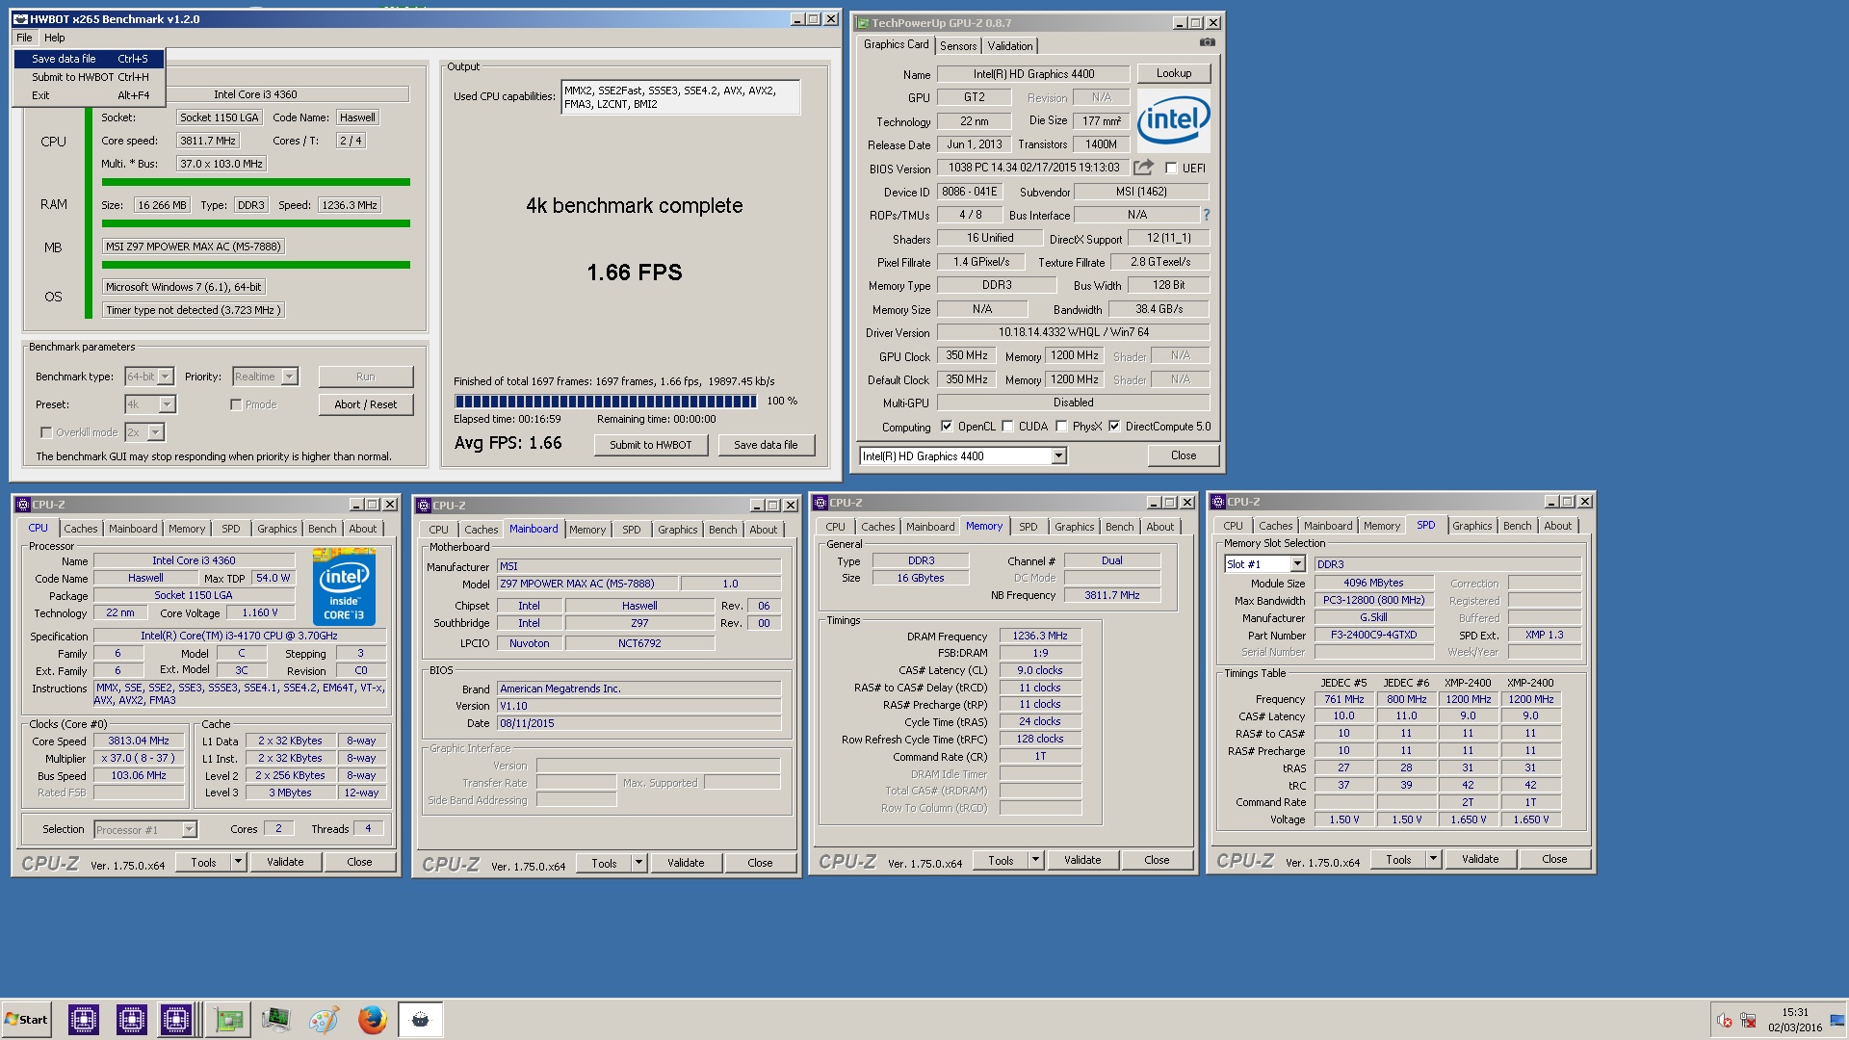
Task: Switch to the Sensors tab in GPU-Z
Action: coord(958,45)
